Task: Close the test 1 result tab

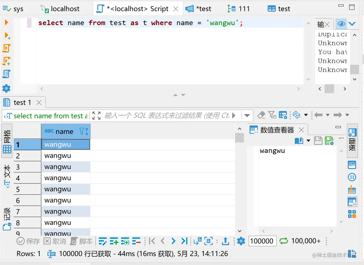Action: click(39, 103)
